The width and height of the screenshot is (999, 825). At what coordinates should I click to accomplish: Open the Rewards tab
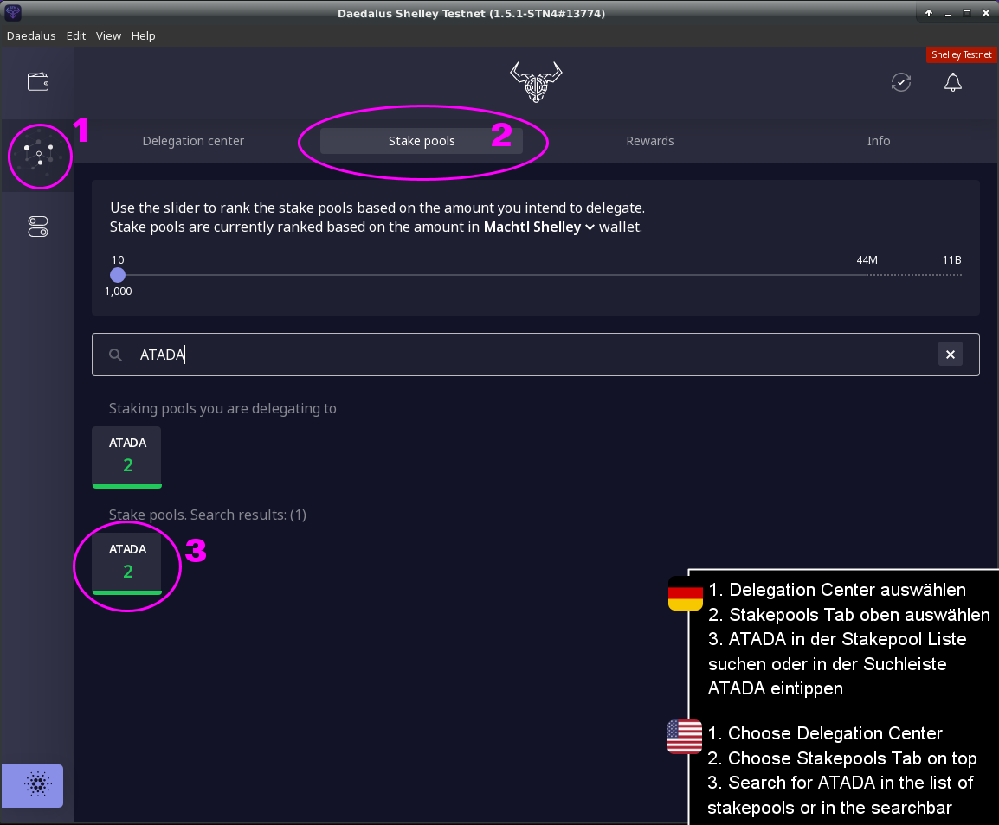click(650, 141)
